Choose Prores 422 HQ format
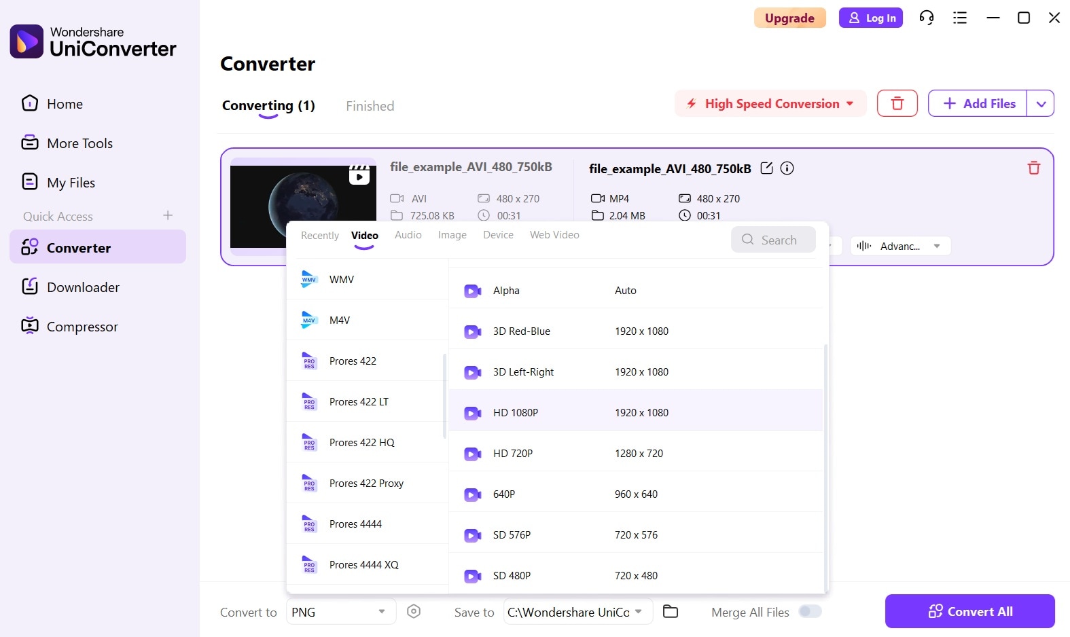Image resolution: width=1070 pixels, height=637 pixels. 367,442
